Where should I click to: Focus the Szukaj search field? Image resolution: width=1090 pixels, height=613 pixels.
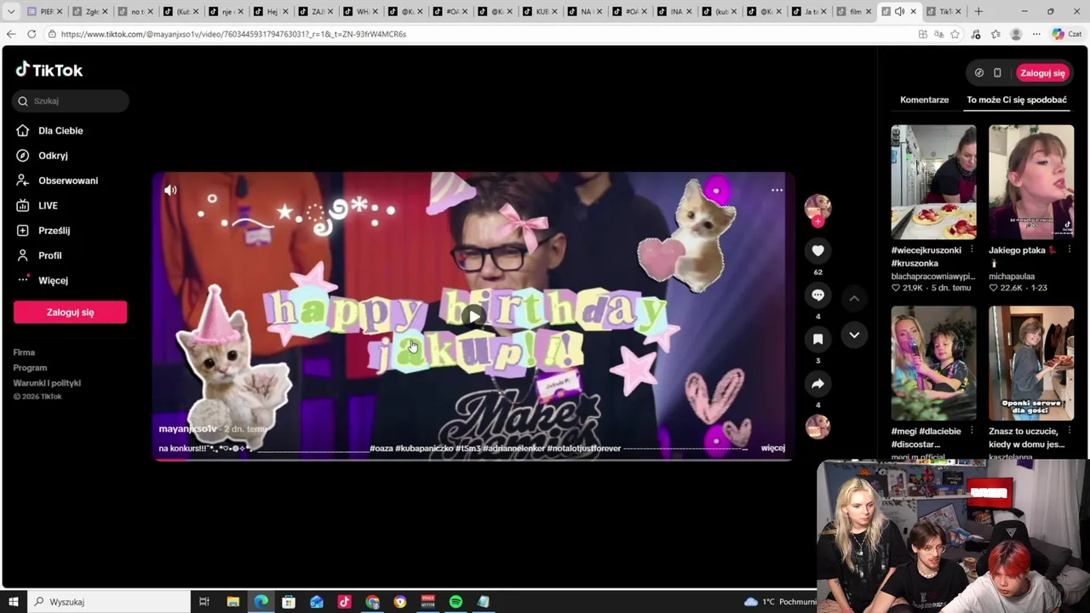tap(71, 100)
